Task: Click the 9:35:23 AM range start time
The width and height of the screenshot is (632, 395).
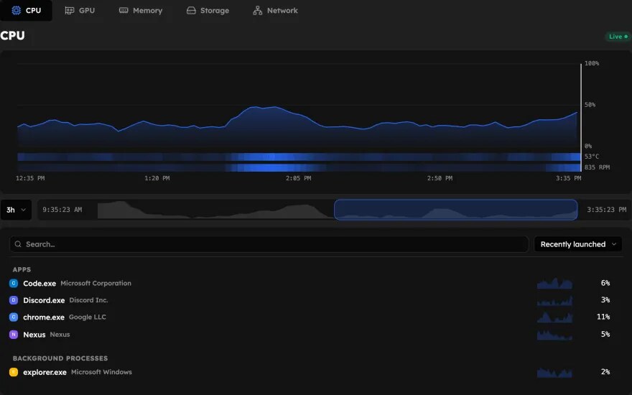Action: tap(62, 210)
